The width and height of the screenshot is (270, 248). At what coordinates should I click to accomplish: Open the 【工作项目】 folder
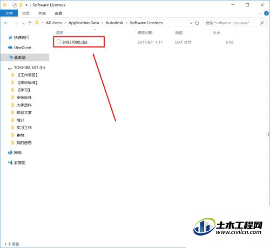coord(28,75)
